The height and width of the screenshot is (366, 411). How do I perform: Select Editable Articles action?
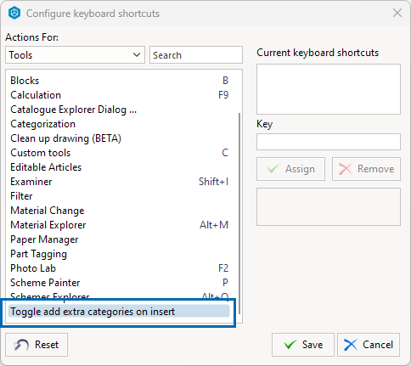(119, 167)
